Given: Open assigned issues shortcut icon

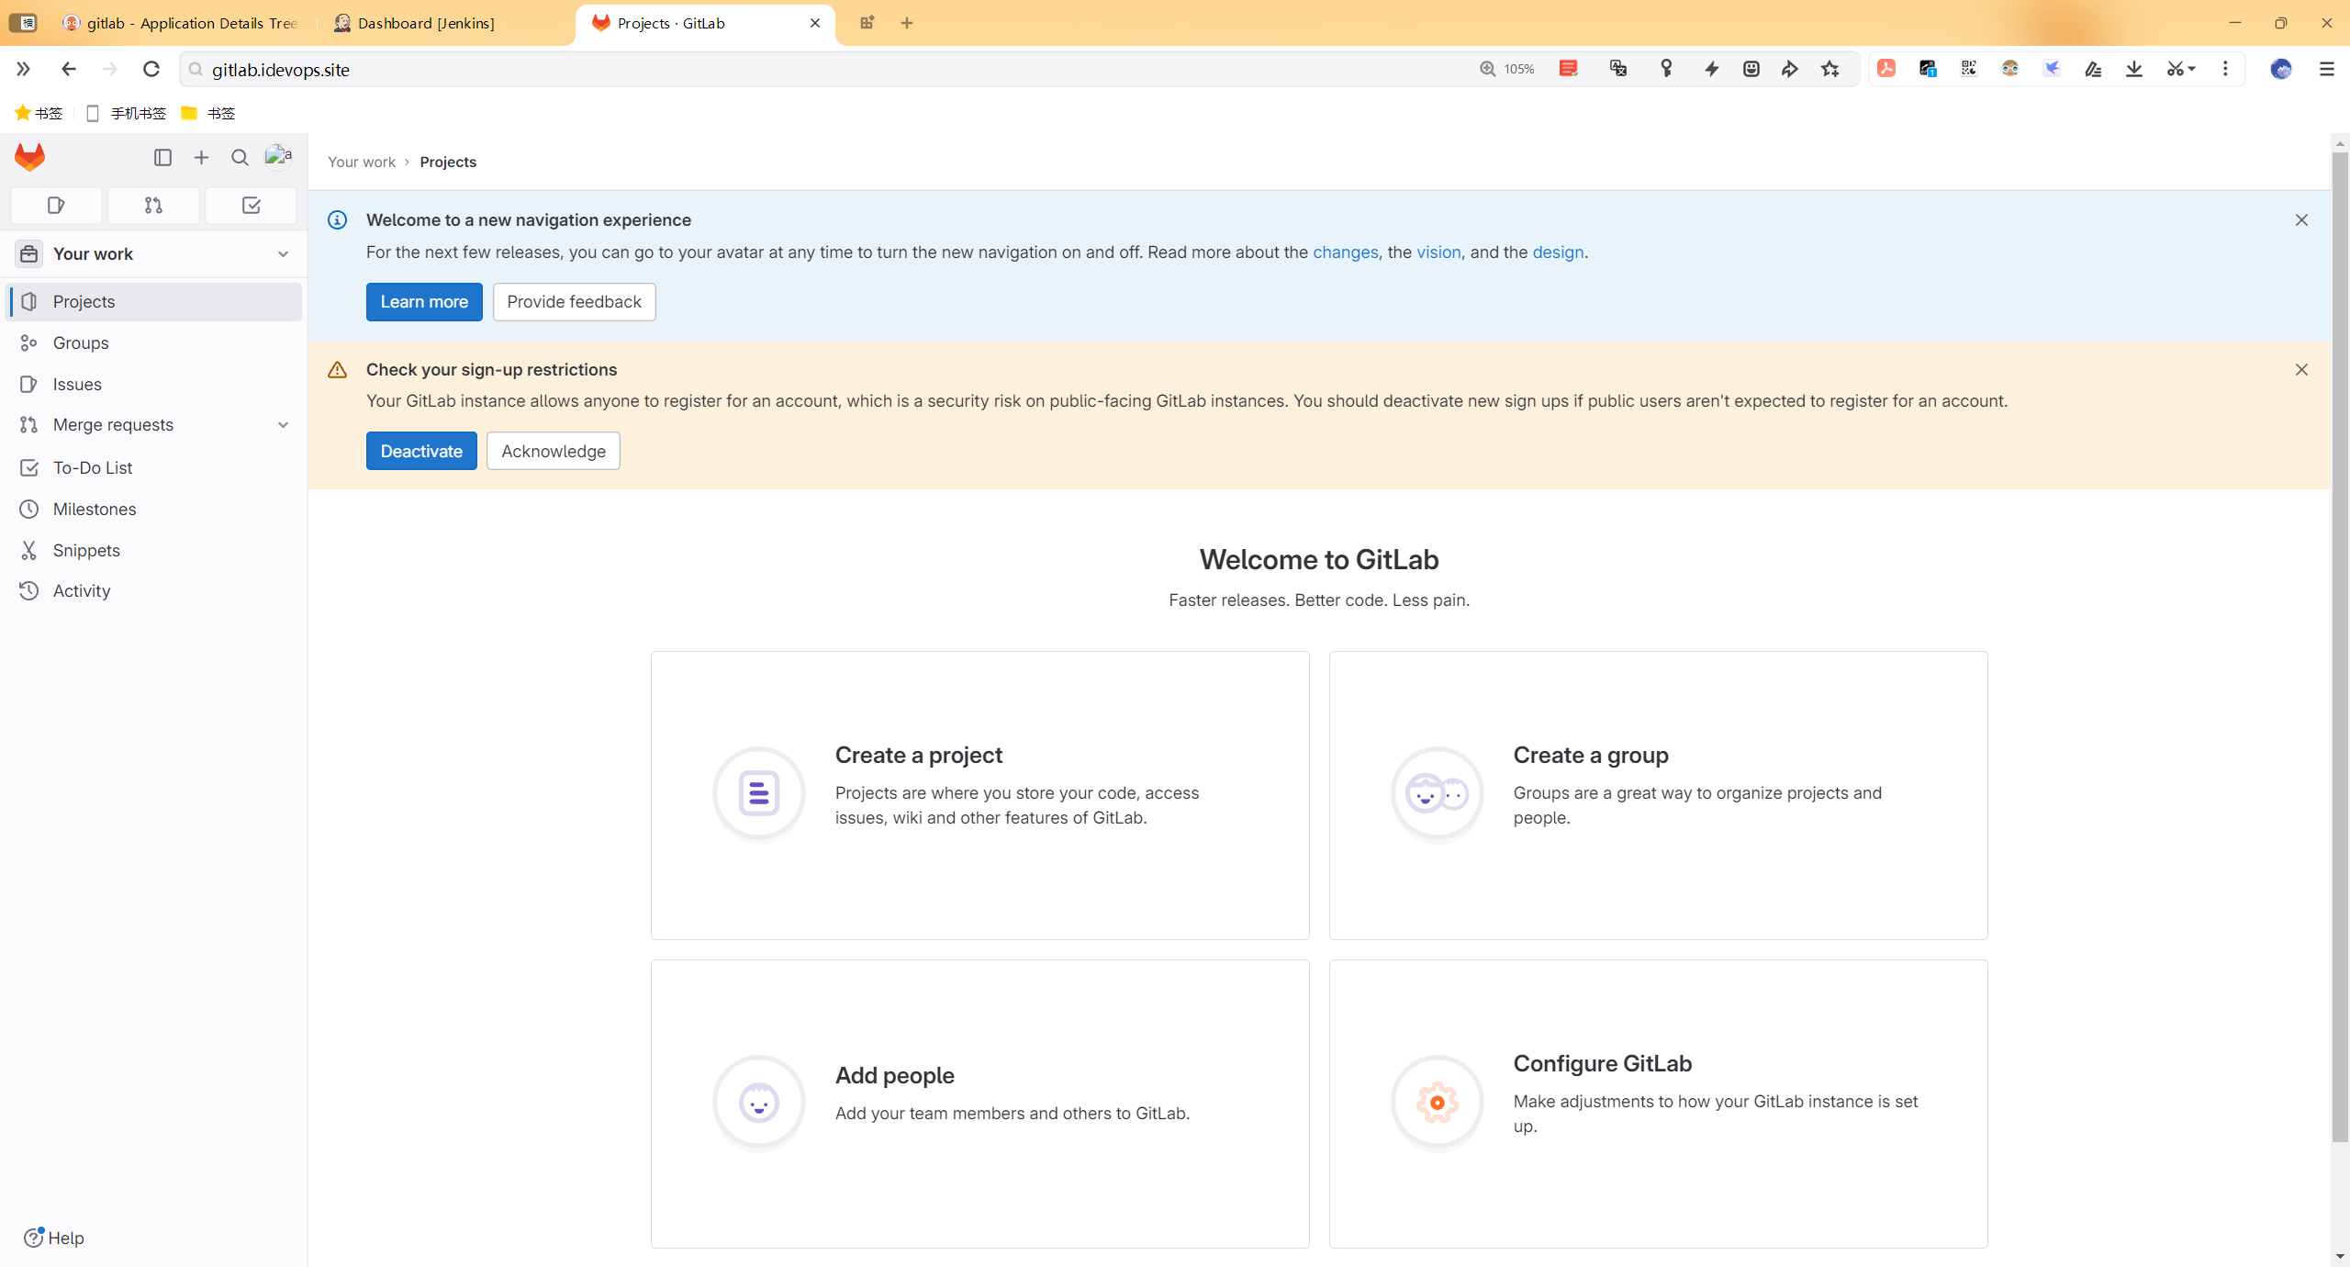Looking at the screenshot, I should pos(56,206).
